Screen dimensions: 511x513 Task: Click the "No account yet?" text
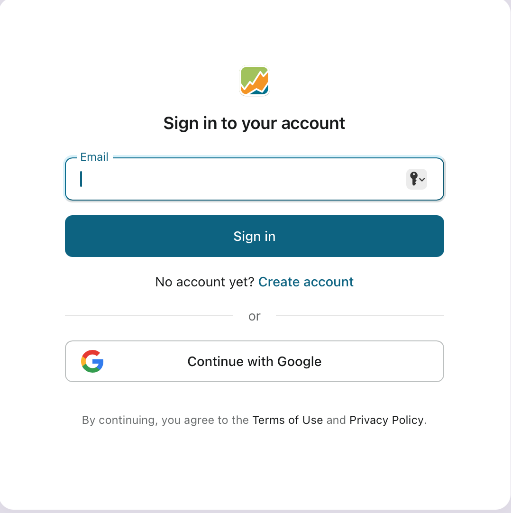[205, 282]
